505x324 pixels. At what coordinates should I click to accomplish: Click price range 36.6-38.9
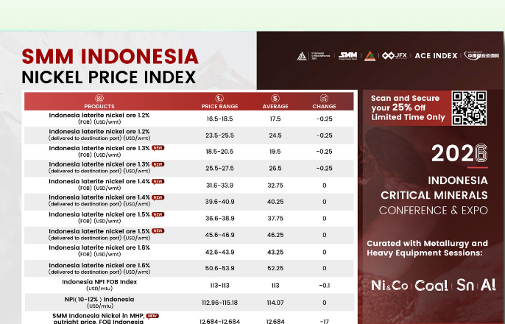pyautogui.click(x=219, y=219)
